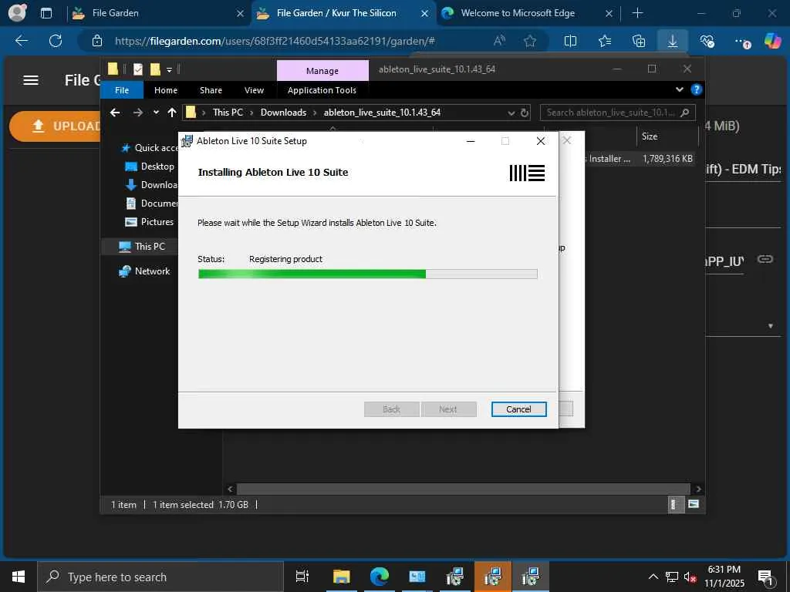Open the Action Center notification icon

click(766, 577)
